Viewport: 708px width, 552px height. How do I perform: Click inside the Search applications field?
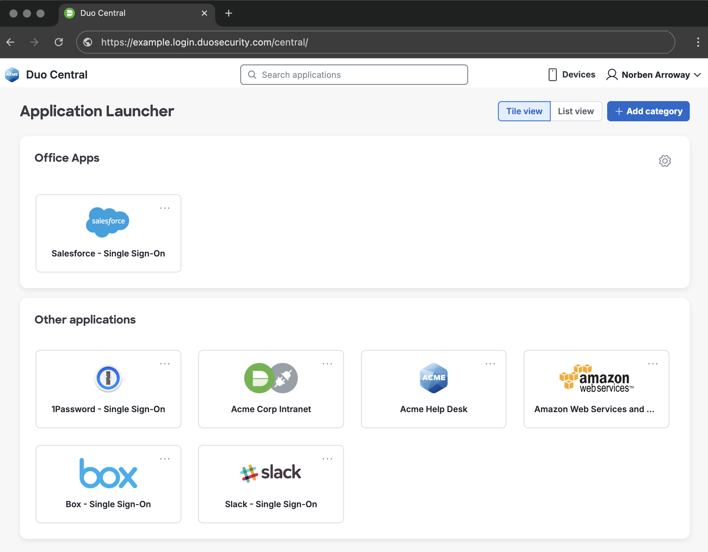coord(353,74)
